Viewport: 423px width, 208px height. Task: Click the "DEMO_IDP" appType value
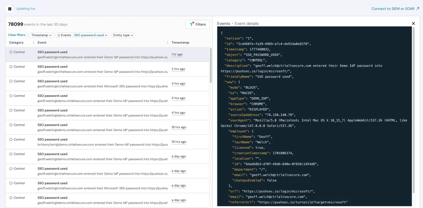[x=260, y=99]
